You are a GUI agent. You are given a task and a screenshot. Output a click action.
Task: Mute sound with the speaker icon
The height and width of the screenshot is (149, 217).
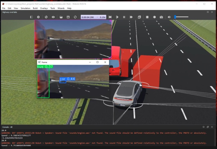169,17
